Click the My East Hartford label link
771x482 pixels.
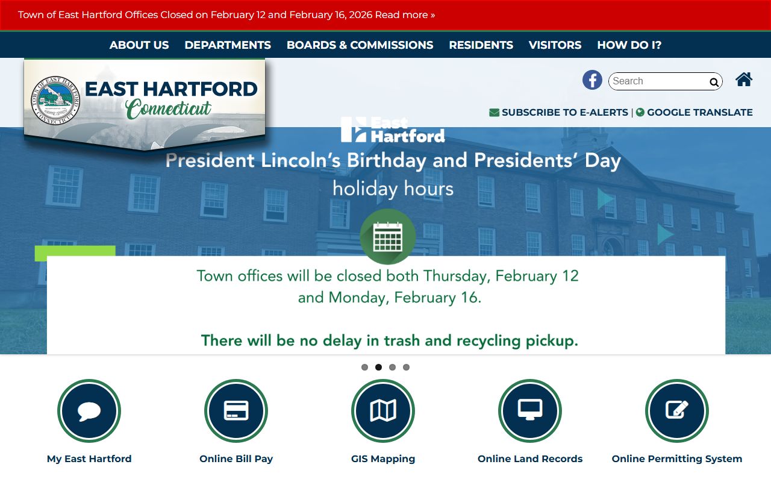tap(89, 459)
